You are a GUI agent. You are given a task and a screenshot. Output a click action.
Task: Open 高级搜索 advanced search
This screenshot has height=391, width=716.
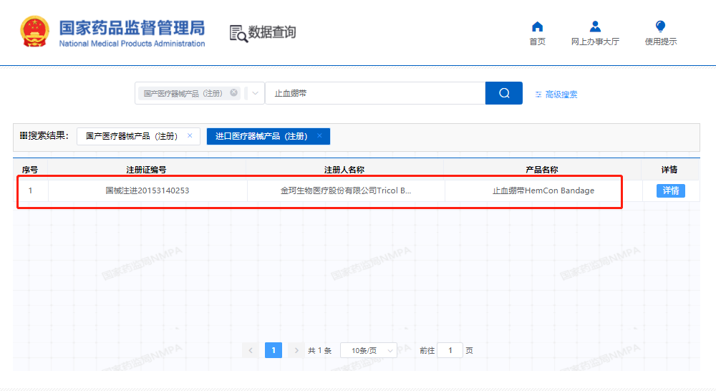tap(561, 95)
